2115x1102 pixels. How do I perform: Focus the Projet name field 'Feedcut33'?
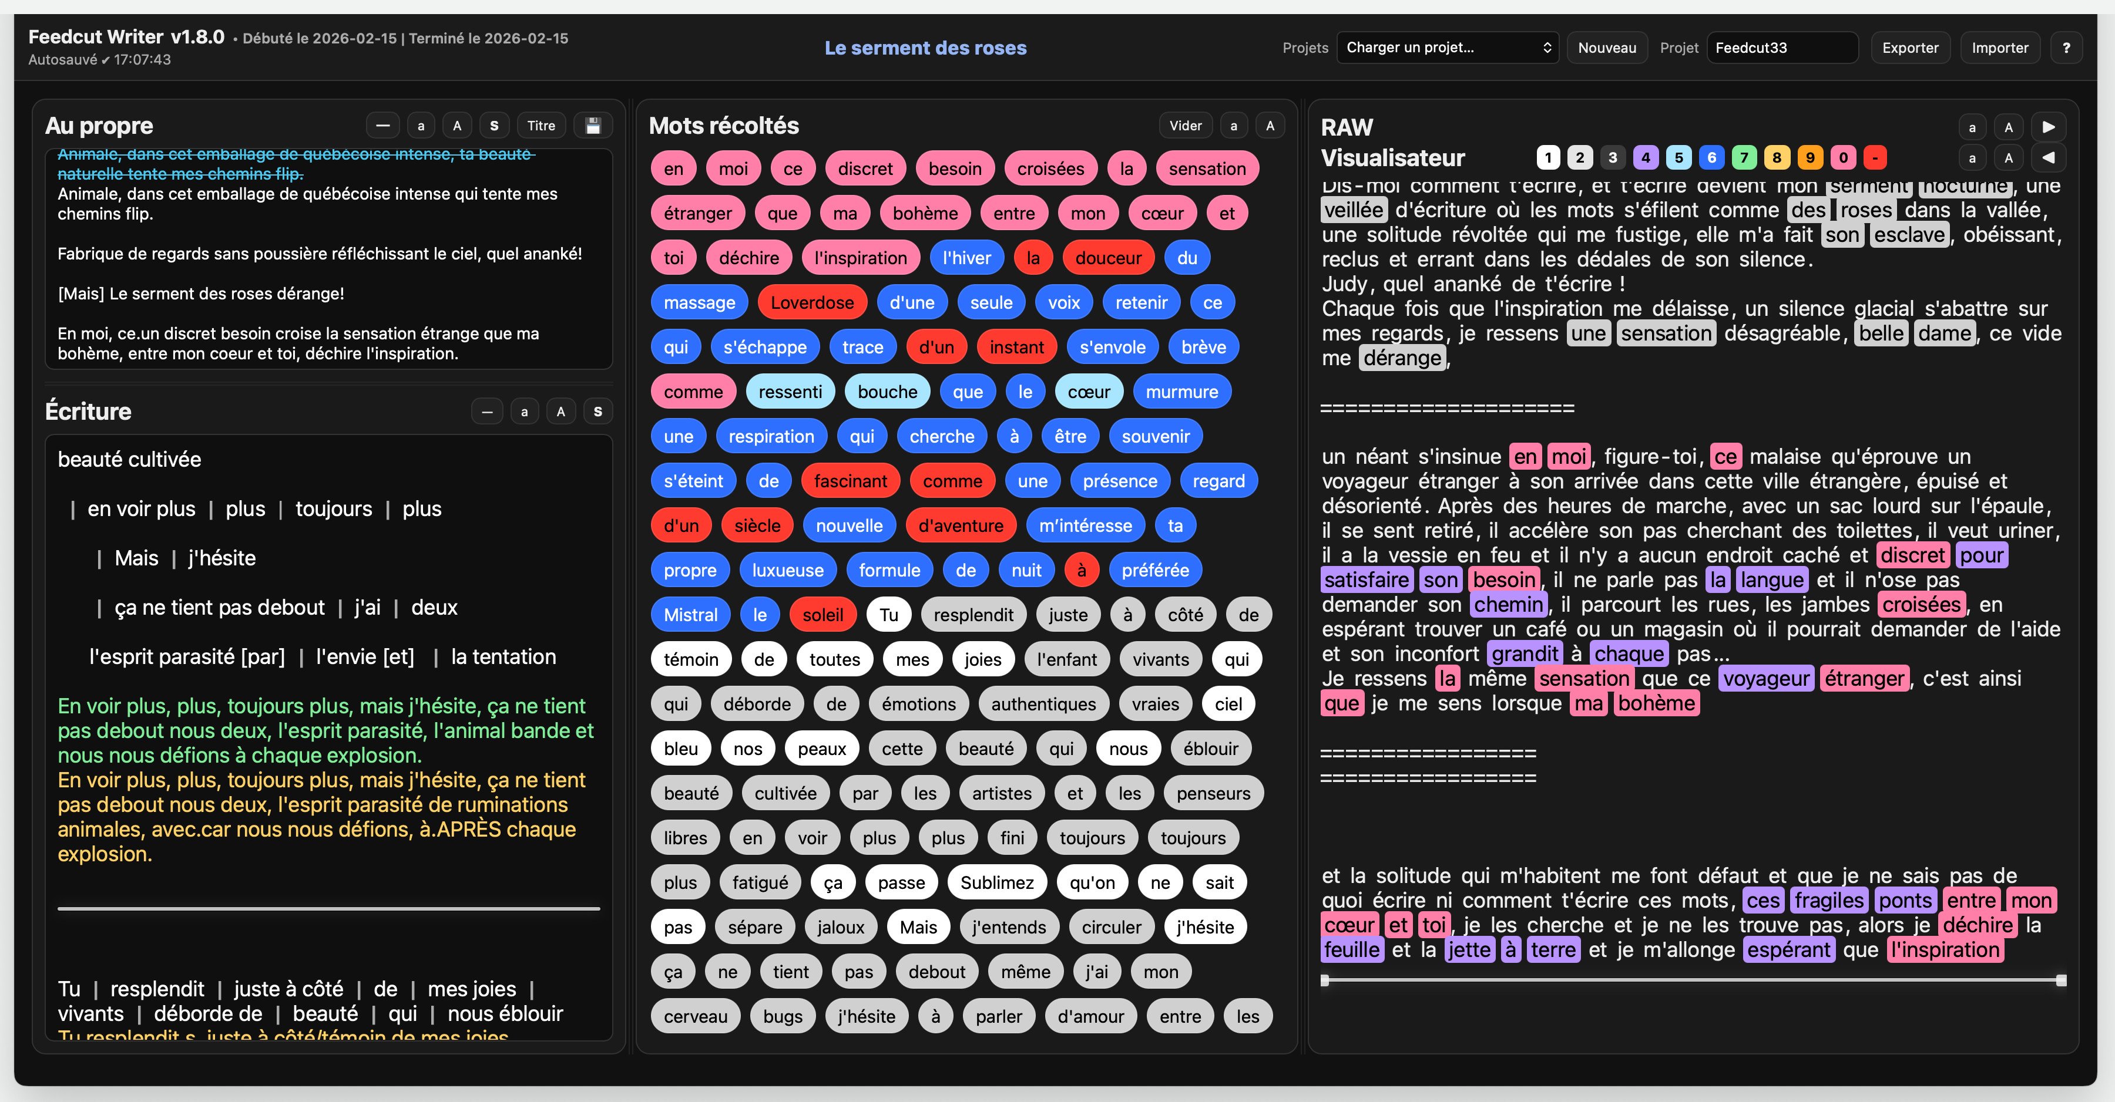pyautogui.click(x=1782, y=48)
